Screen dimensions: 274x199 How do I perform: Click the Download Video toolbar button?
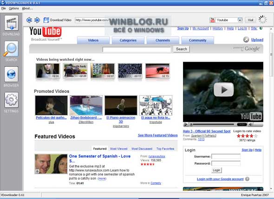[58, 20]
